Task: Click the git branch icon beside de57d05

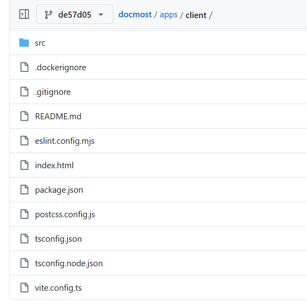Action: [x=48, y=15]
